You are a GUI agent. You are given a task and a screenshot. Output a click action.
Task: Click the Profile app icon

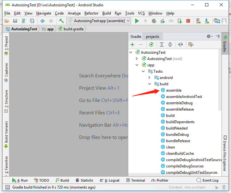(x=171, y=21)
